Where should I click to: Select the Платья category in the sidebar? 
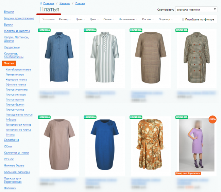pyautogui.click(x=9, y=63)
